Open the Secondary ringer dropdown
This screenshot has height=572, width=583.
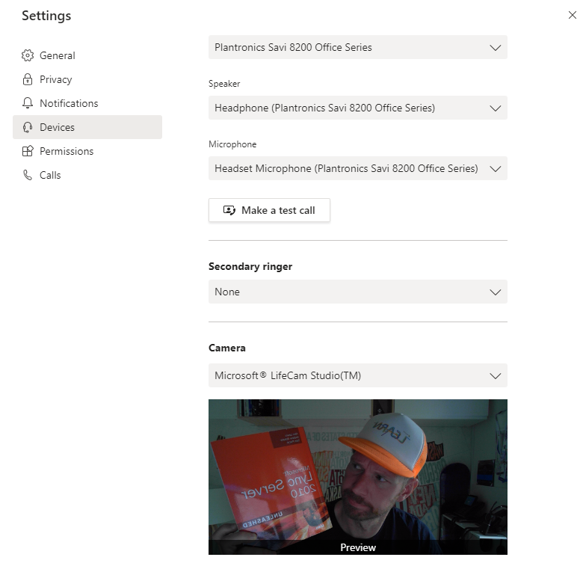[358, 292]
